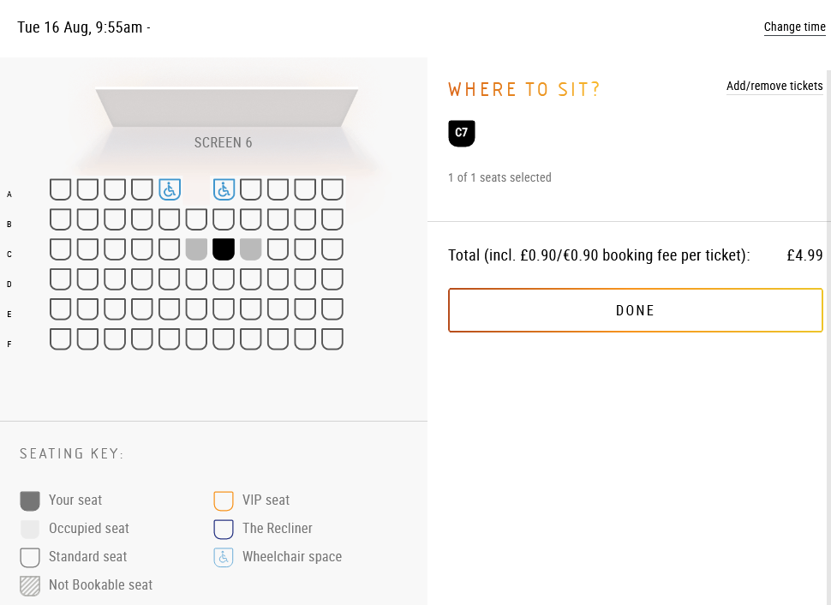Pick the first seat in row A
The width and height of the screenshot is (831, 605).
coord(61,189)
